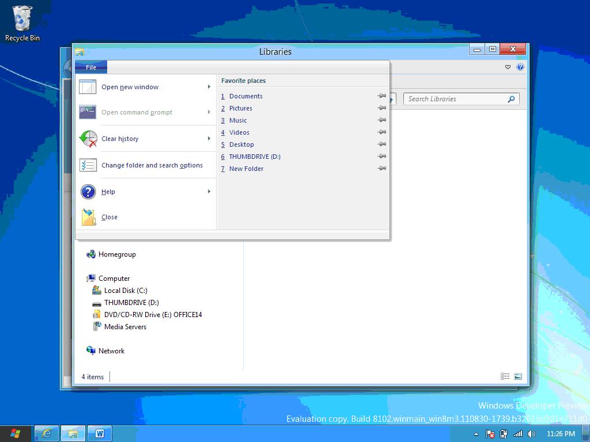Click the search magnifier in Search Libraries
This screenshot has width=590, height=442.
(510, 98)
